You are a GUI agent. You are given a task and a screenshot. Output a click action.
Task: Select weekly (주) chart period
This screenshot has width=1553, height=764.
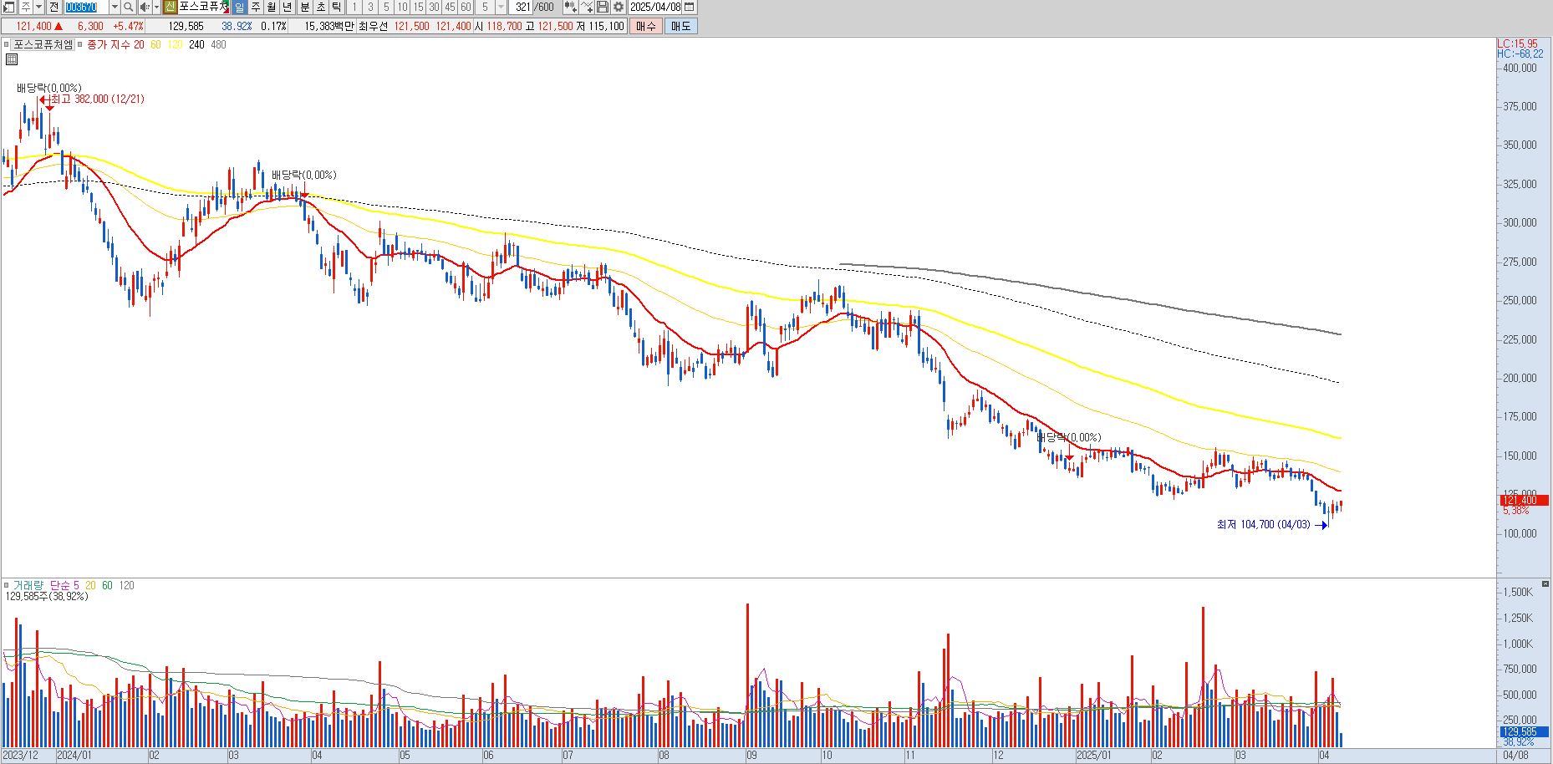(x=256, y=7)
